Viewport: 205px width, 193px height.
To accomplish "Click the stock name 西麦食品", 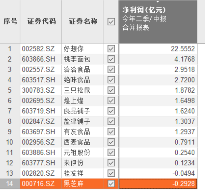I will coord(77,142).
